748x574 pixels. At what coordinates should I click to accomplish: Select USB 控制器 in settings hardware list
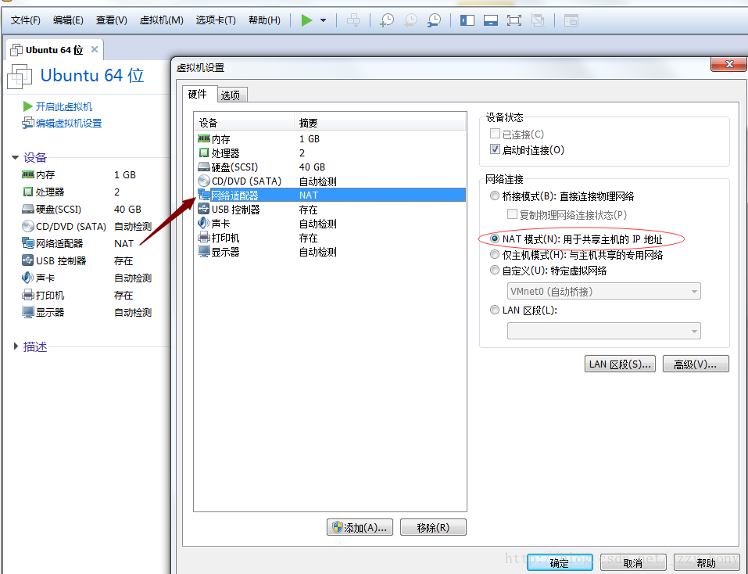330,210
